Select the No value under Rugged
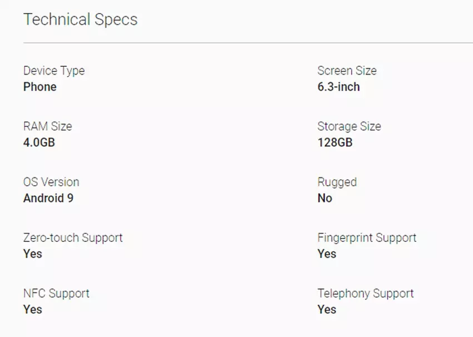Image resolution: width=473 pixels, height=337 pixels. tap(324, 198)
